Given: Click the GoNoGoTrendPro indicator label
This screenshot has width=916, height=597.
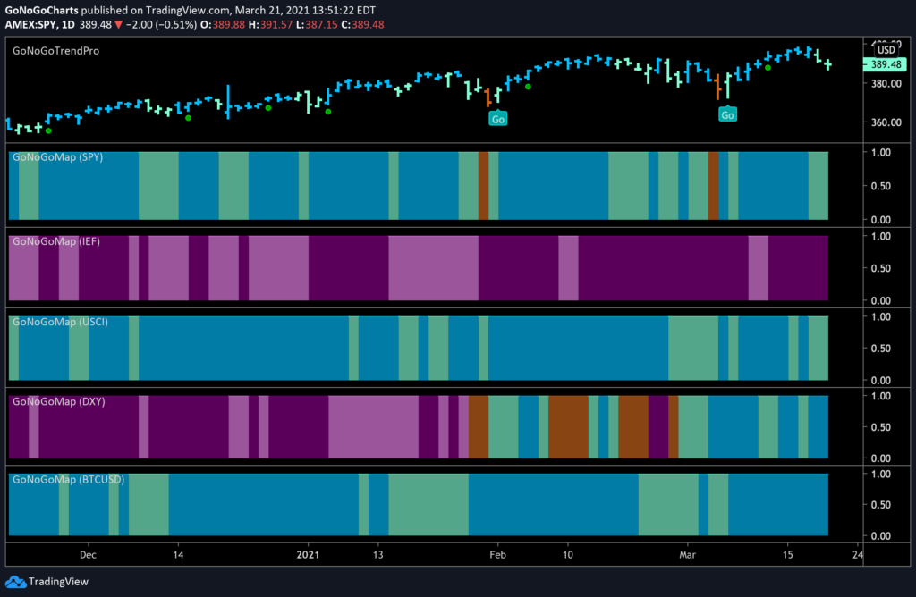Looking at the screenshot, I should 56,51.
